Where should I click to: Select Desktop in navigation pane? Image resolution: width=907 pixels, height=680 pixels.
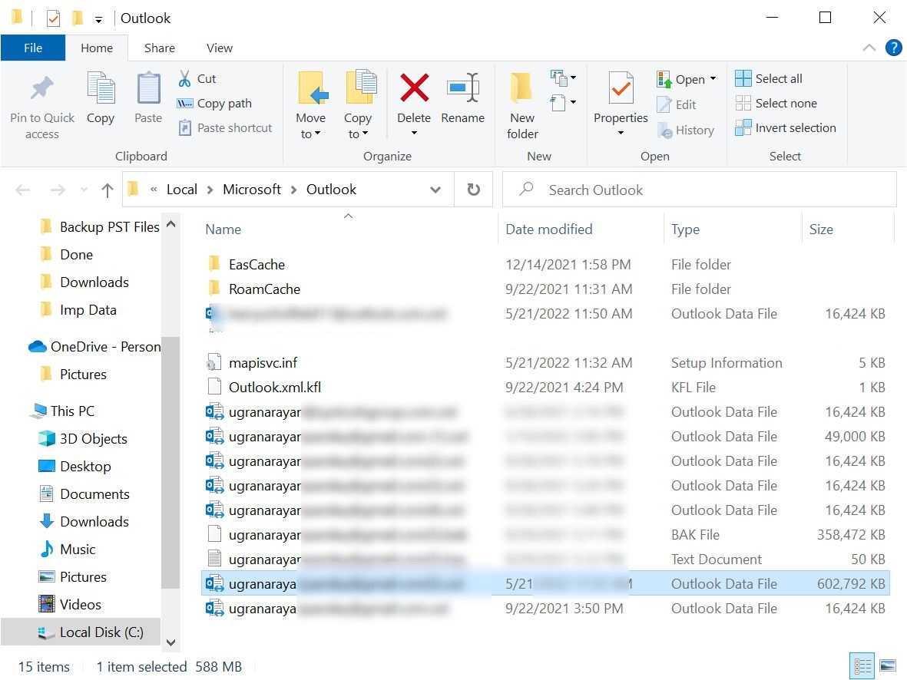coord(74,467)
